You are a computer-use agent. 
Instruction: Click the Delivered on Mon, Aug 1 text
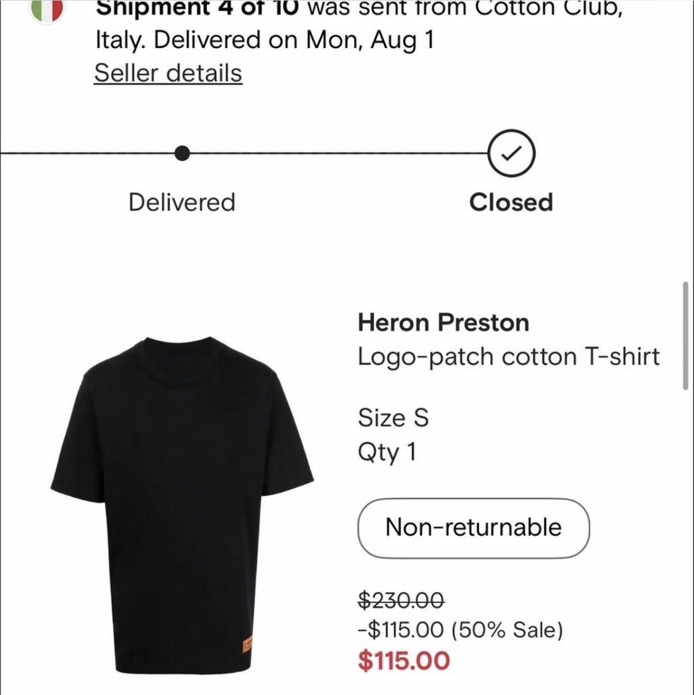[293, 40]
